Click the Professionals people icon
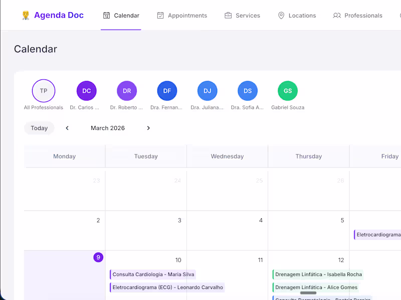Image resolution: width=401 pixels, height=300 pixels. pos(338,15)
